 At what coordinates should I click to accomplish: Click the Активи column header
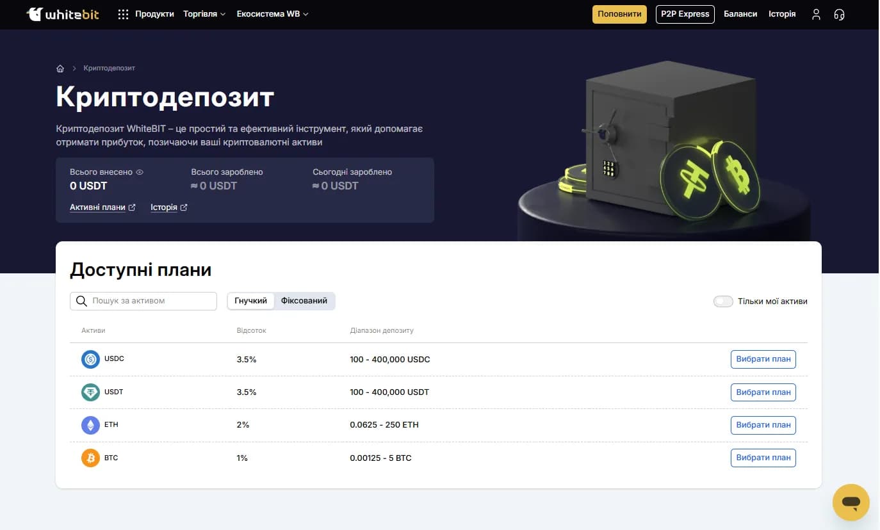[x=94, y=331]
